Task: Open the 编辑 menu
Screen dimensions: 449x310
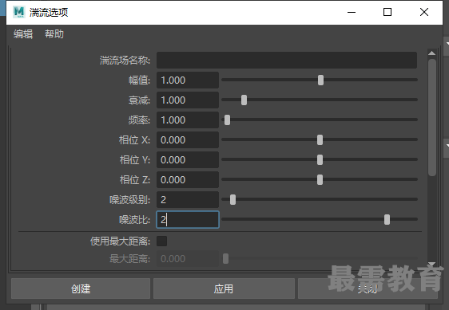Action: coord(23,34)
